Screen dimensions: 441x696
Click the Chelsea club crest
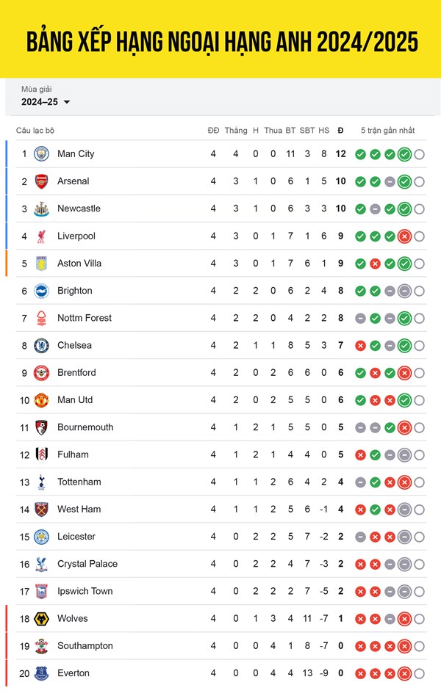(x=41, y=345)
